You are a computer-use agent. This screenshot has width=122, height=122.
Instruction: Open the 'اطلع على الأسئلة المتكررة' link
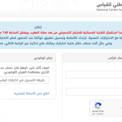click(x=32, y=94)
